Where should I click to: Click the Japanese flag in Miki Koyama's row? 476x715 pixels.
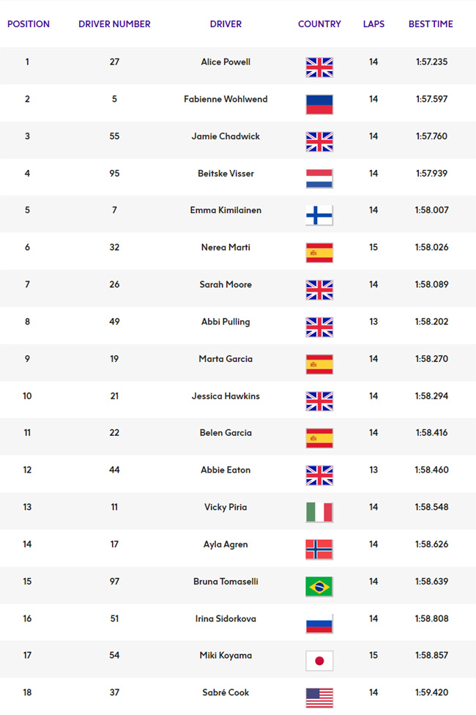(x=319, y=661)
